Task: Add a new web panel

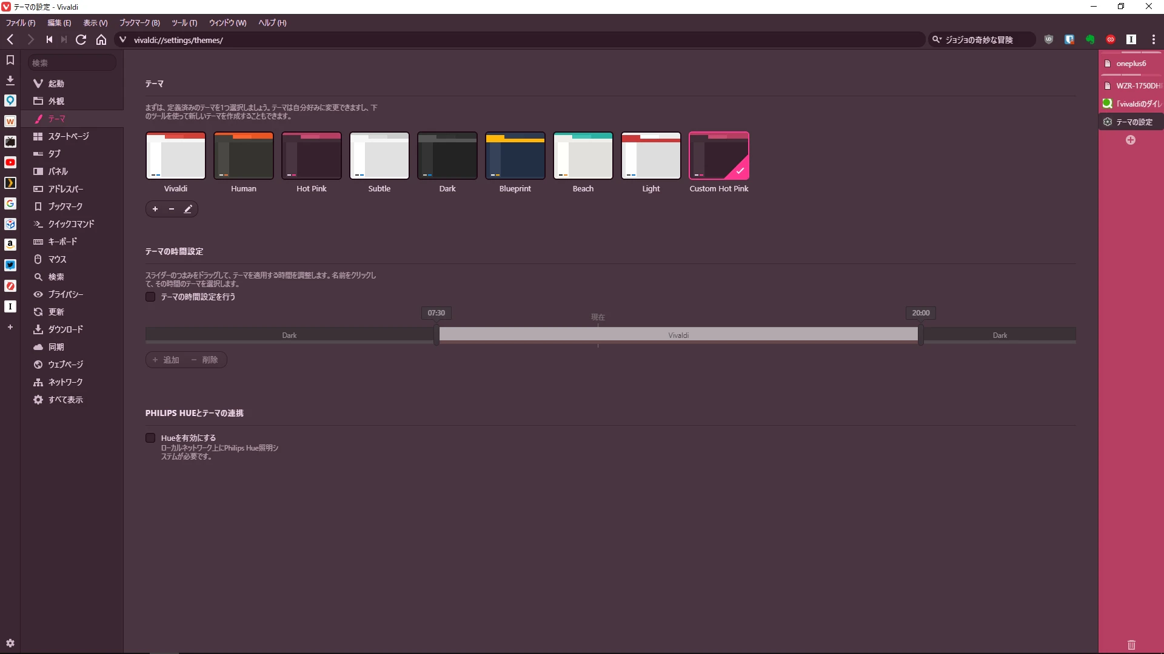Action: [10, 327]
